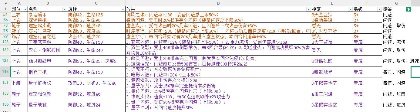Click the A虚空深渊 drop location cell

point(332,94)
